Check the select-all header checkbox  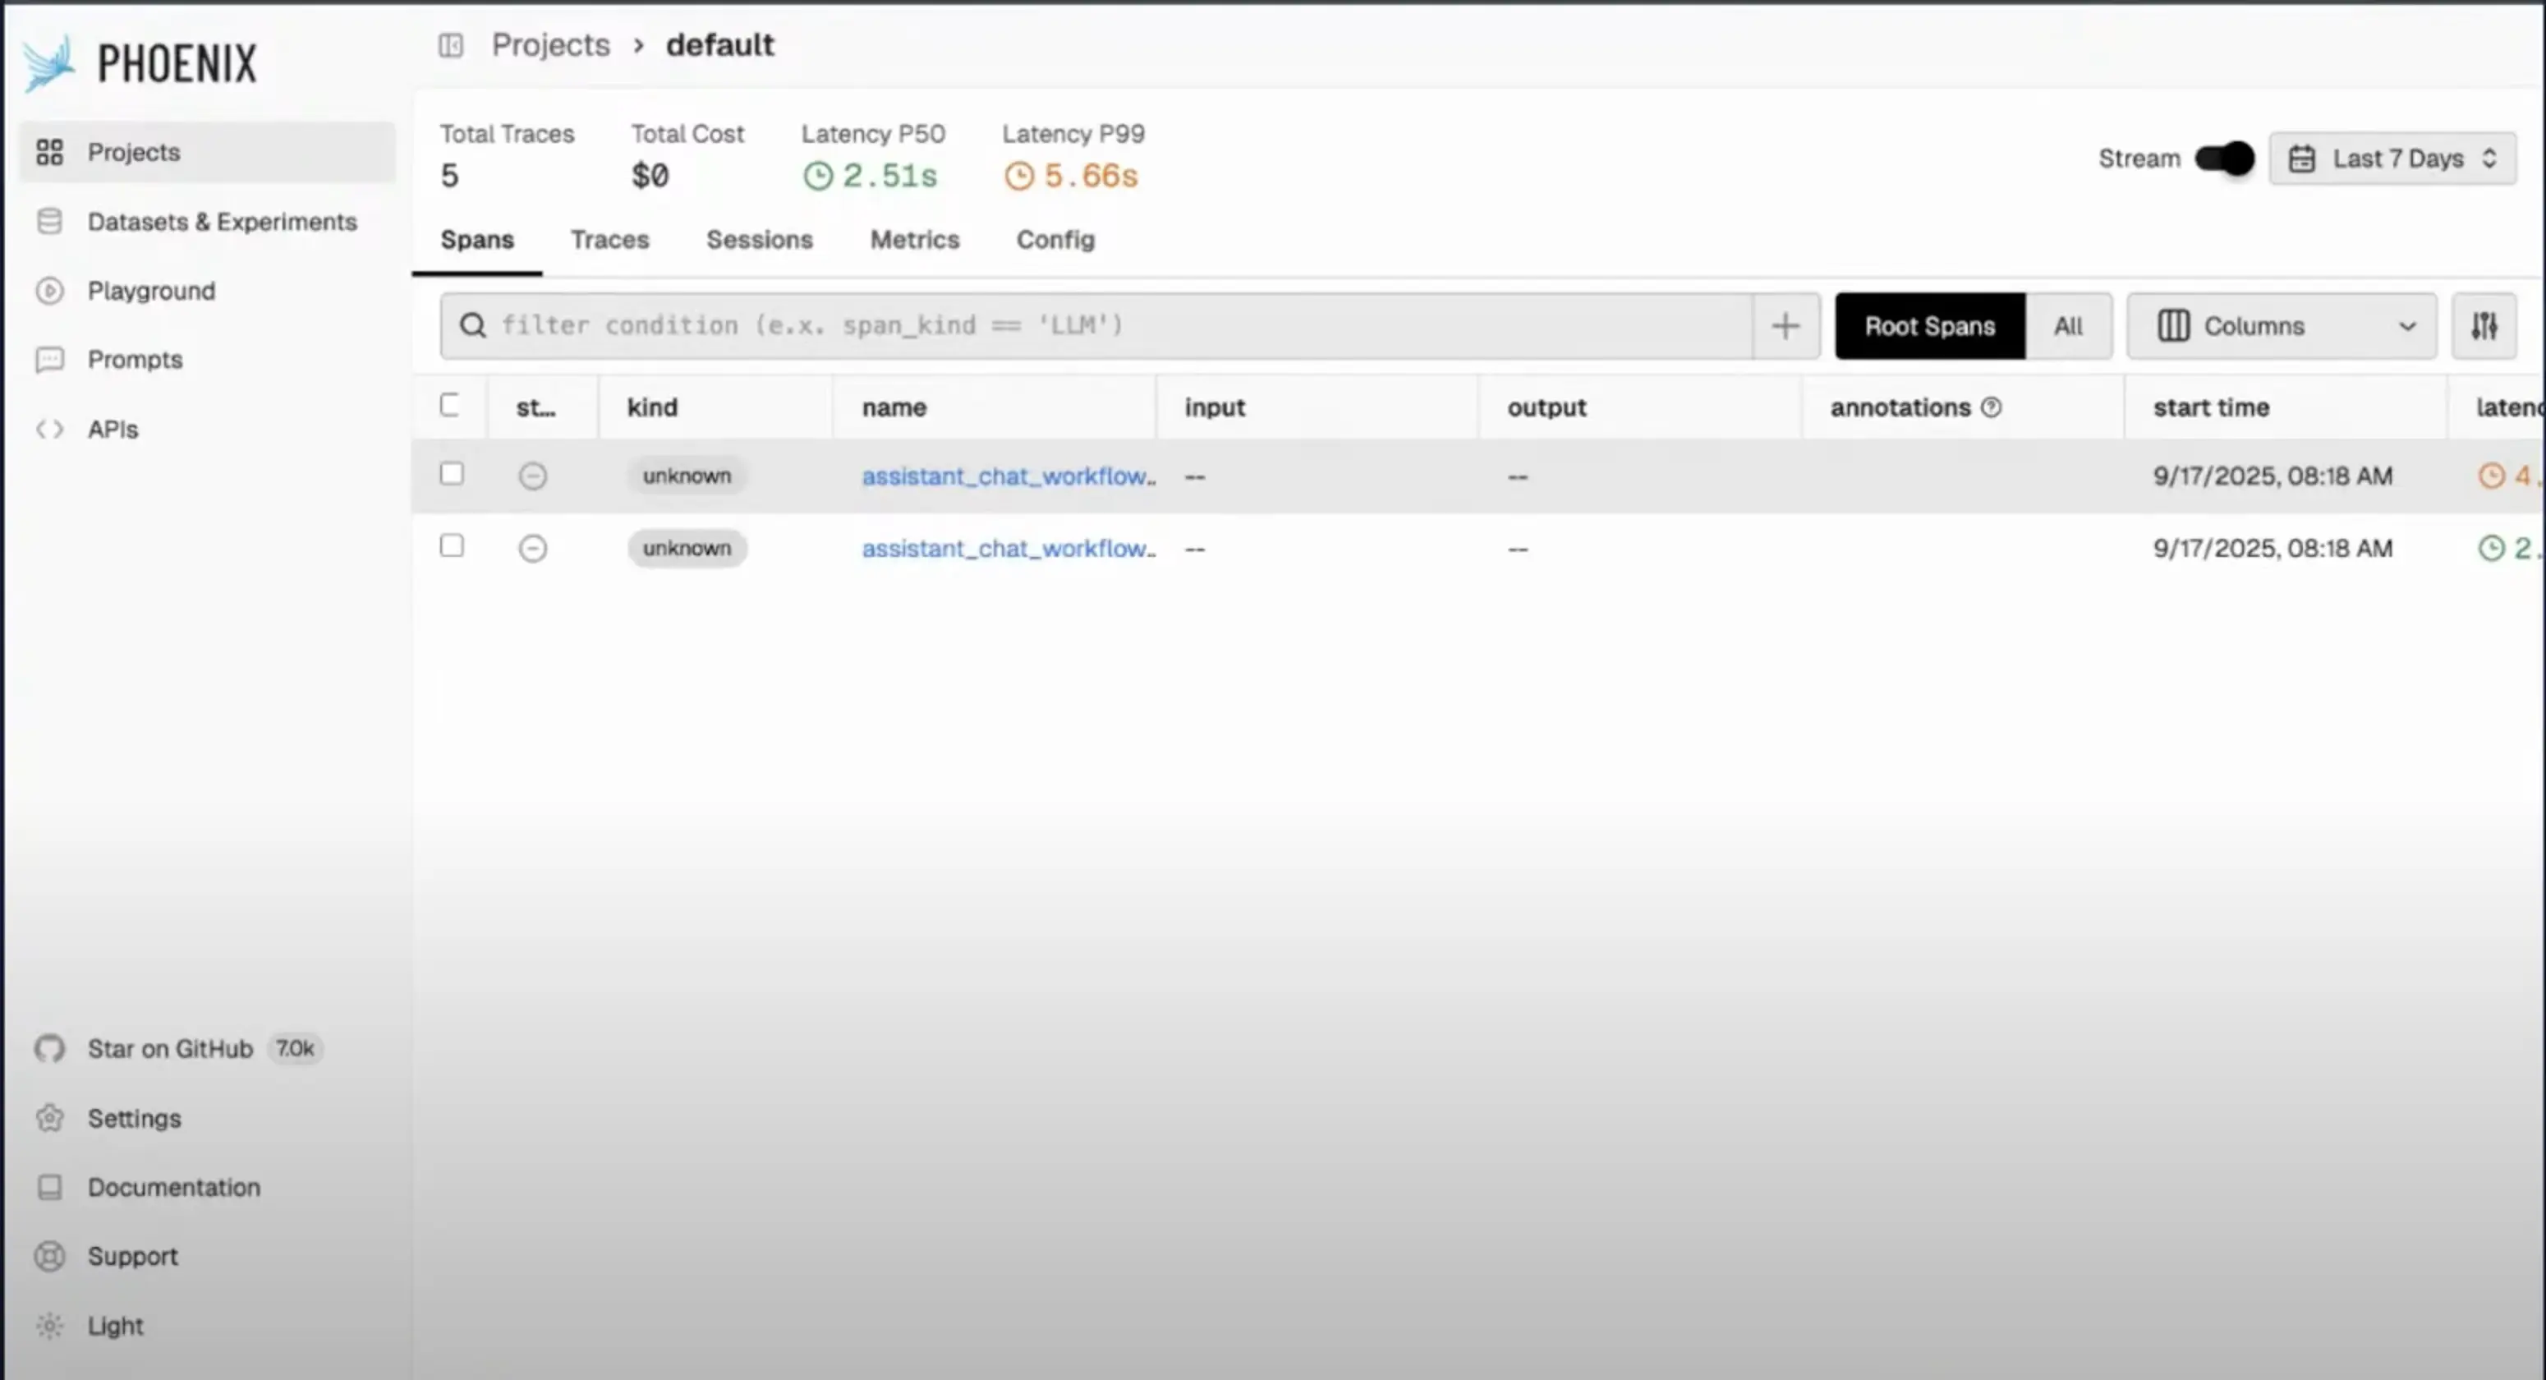450,405
